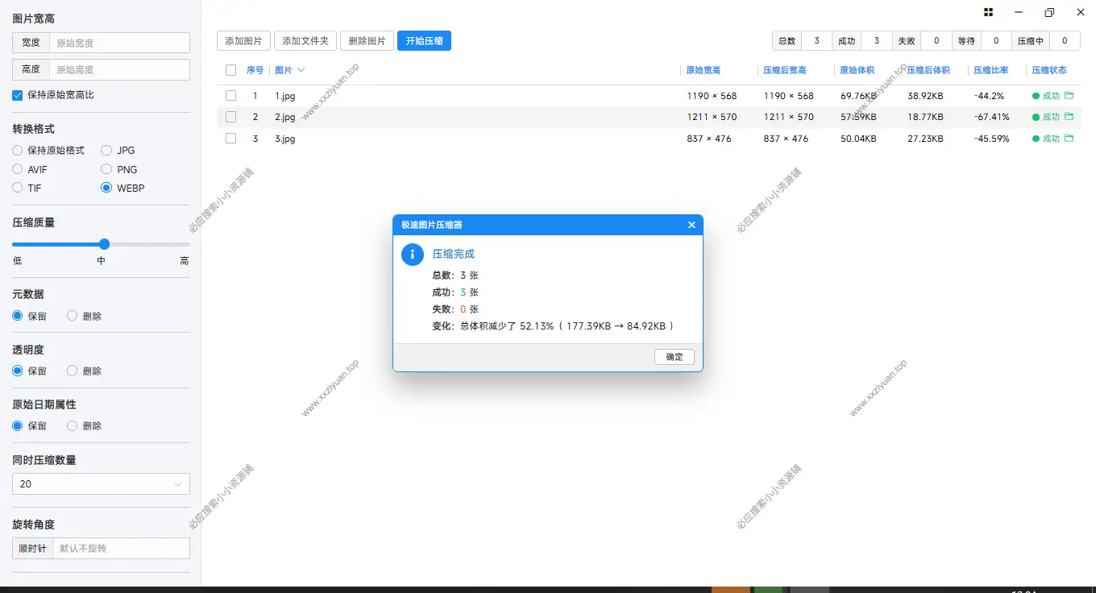Image resolution: width=1096 pixels, height=593 pixels.
Task: Click the apps grid icon in the title bar
Action: click(x=987, y=12)
